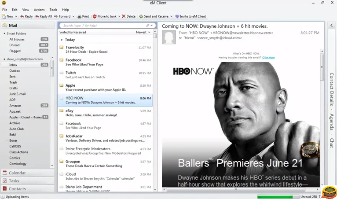The height and width of the screenshot is (199, 337).
Task: Open the Tools menu
Action: tap(53, 9)
